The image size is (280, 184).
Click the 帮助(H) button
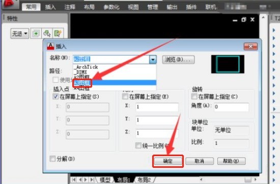coord(231,161)
